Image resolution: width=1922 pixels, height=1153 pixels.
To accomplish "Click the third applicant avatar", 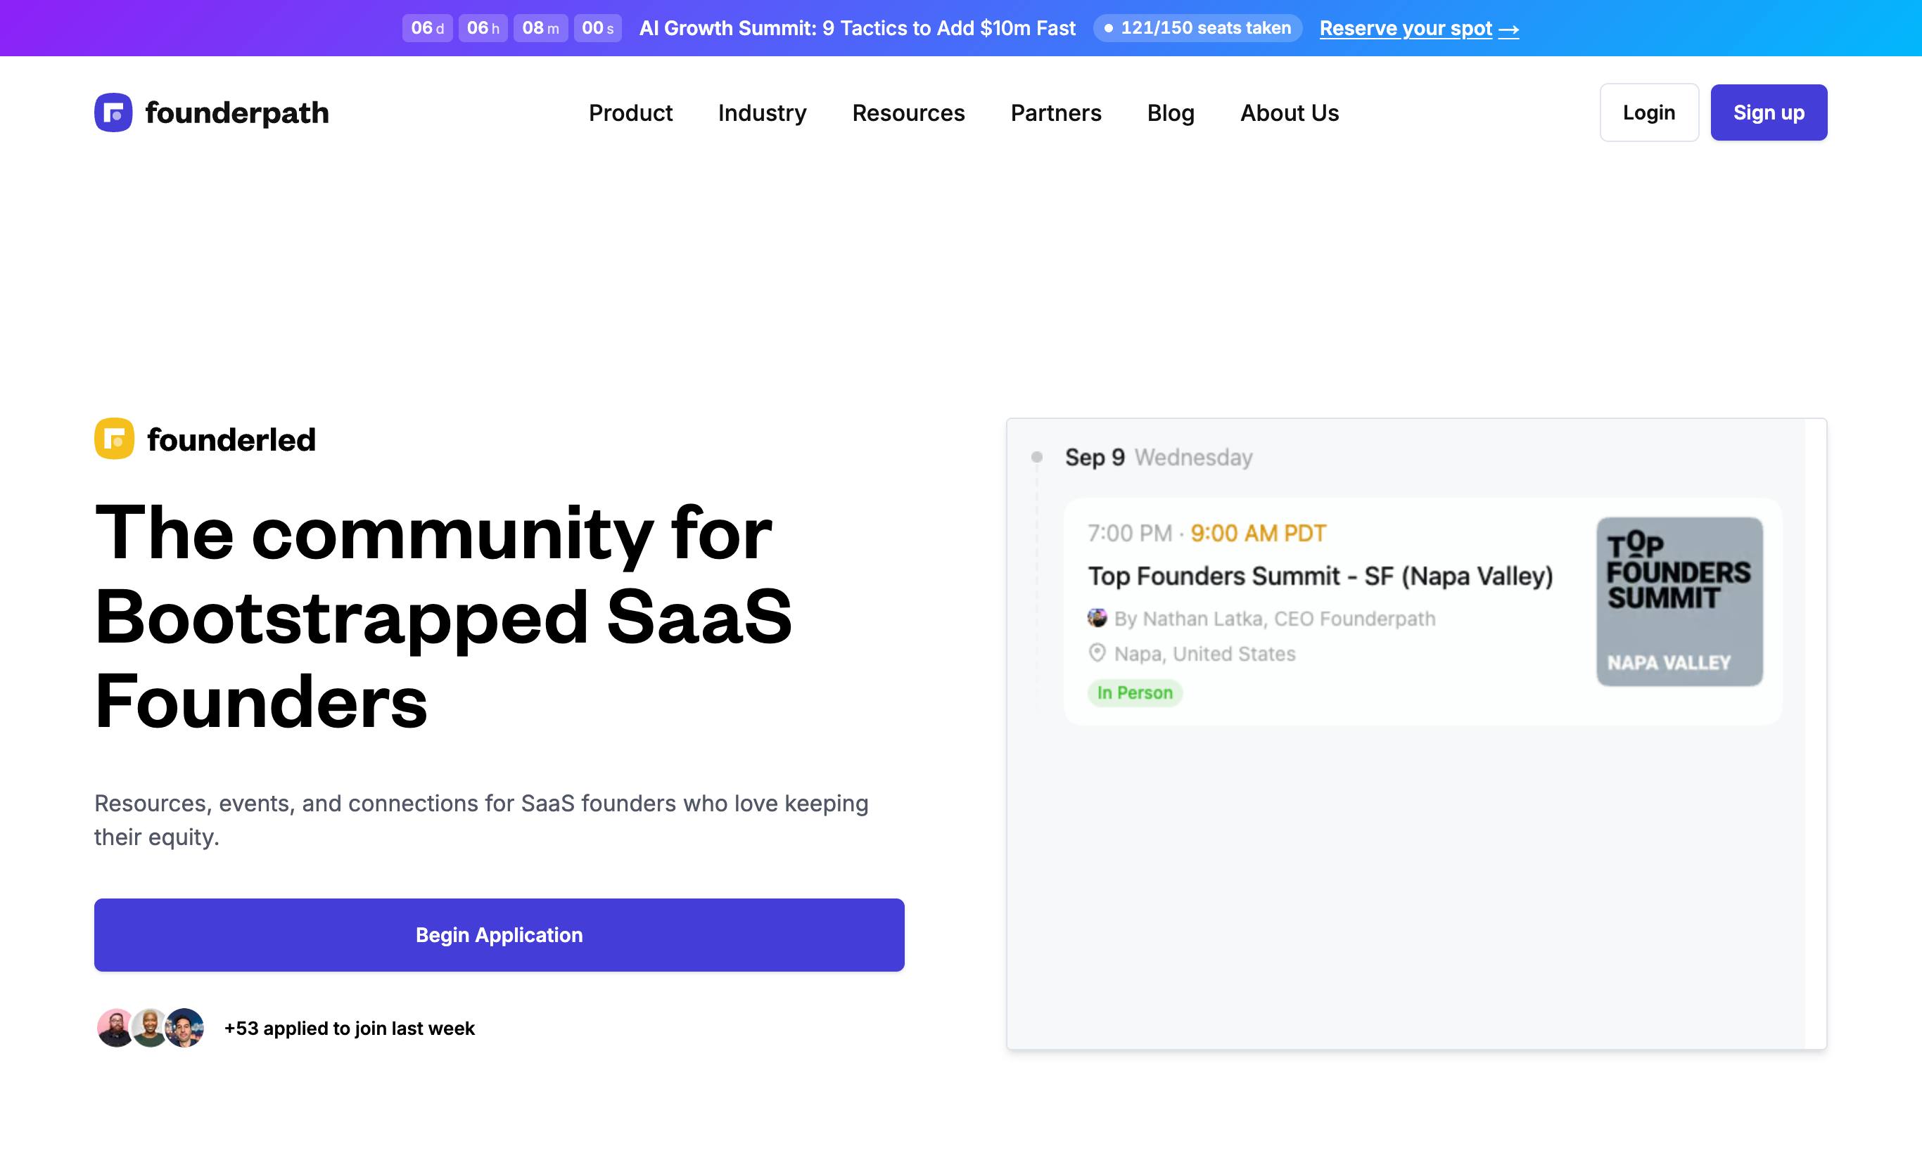I will coord(184,1028).
